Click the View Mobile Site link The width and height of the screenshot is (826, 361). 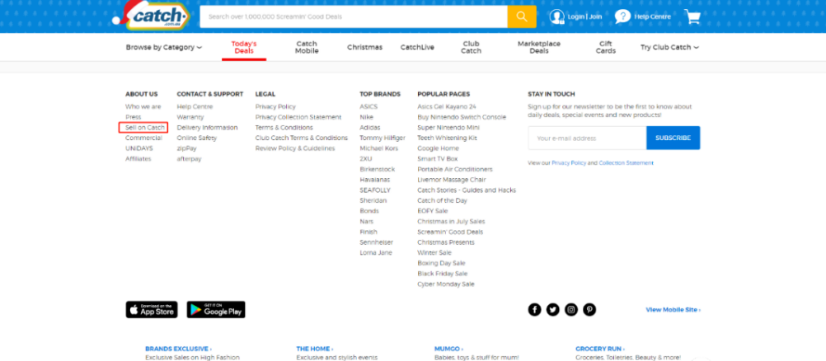673,310
